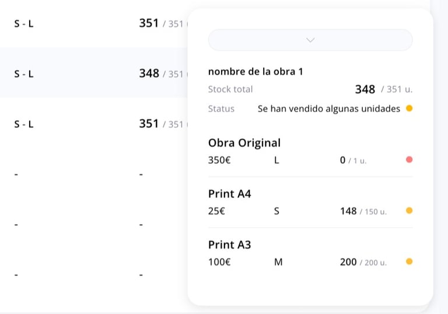Click the yellow stock indicator for Print A4
448x314 pixels.
(x=409, y=211)
